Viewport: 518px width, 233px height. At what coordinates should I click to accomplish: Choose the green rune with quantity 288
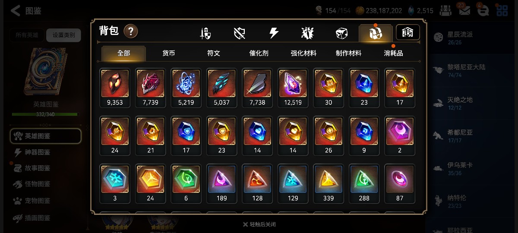(x=364, y=183)
